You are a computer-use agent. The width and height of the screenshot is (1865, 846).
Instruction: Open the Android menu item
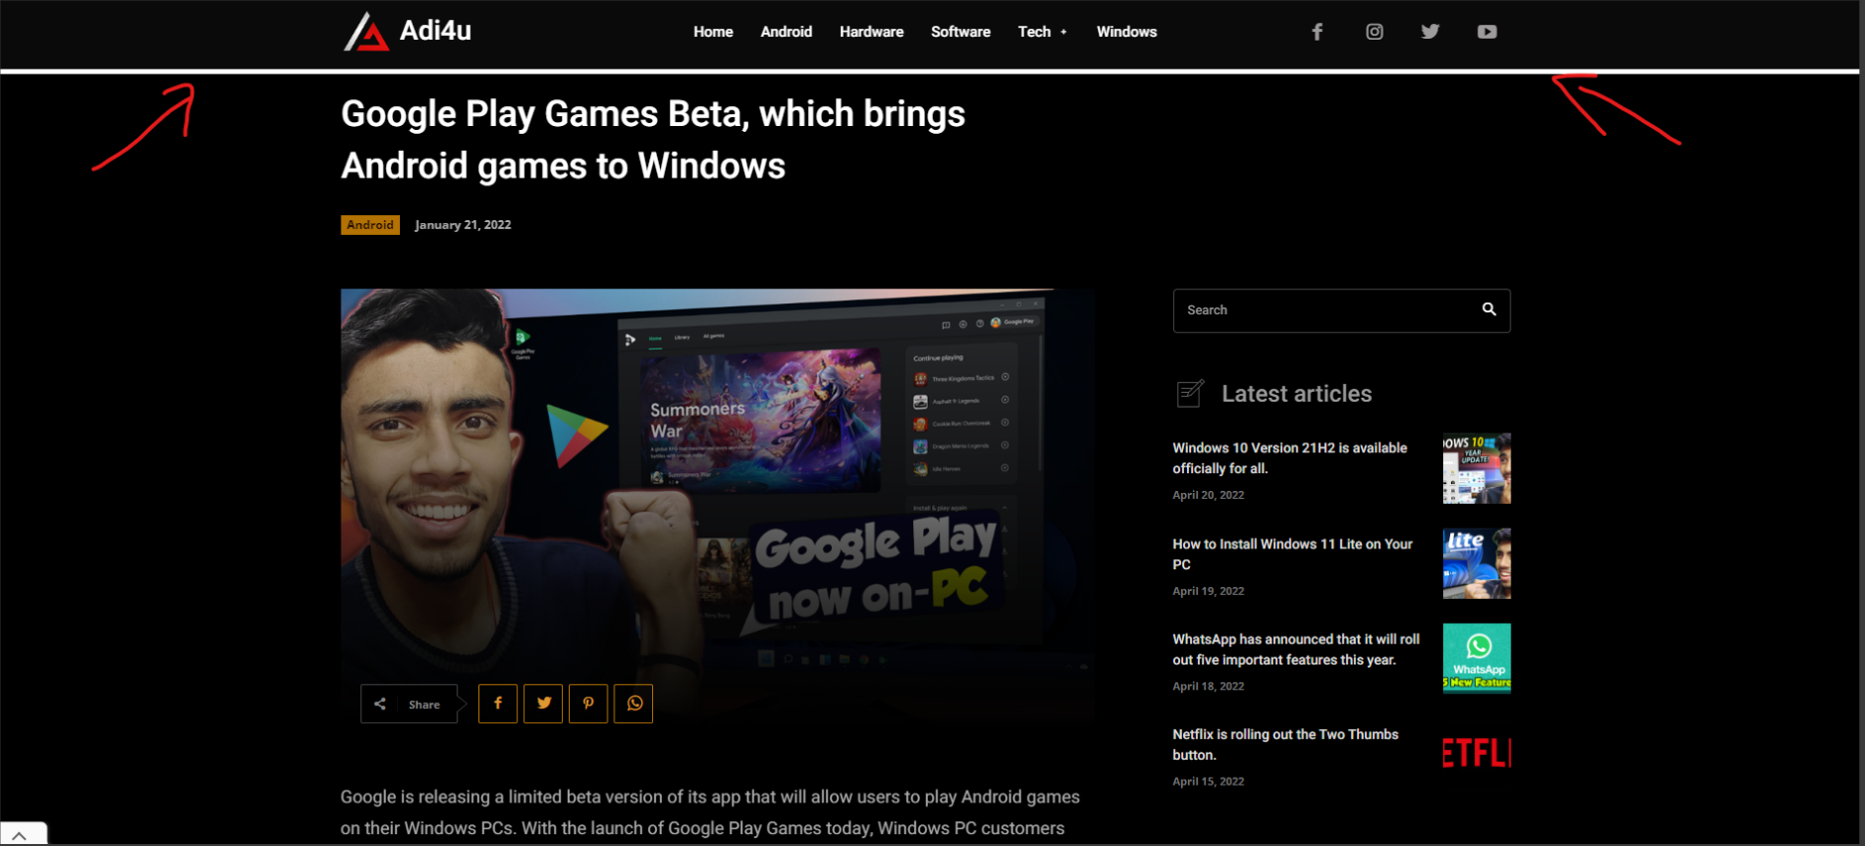786,32
